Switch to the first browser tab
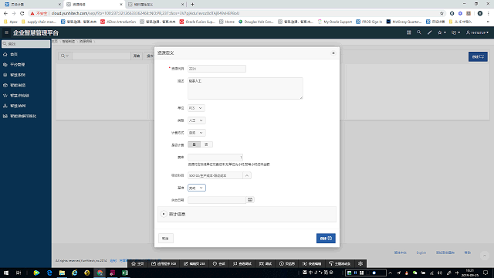The height and width of the screenshot is (278, 494). (32, 5)
